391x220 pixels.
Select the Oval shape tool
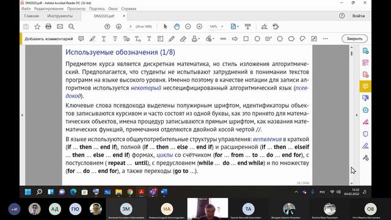pyautogui.click(x=257, y=38)
